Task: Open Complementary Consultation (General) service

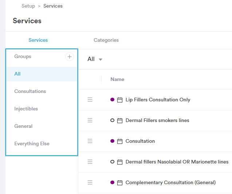Action: pyautogui.click(x=170, y=182)
